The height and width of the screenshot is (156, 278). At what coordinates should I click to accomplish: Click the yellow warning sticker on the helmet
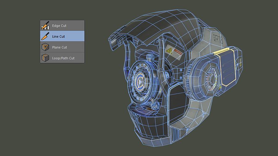coord(173,52)
